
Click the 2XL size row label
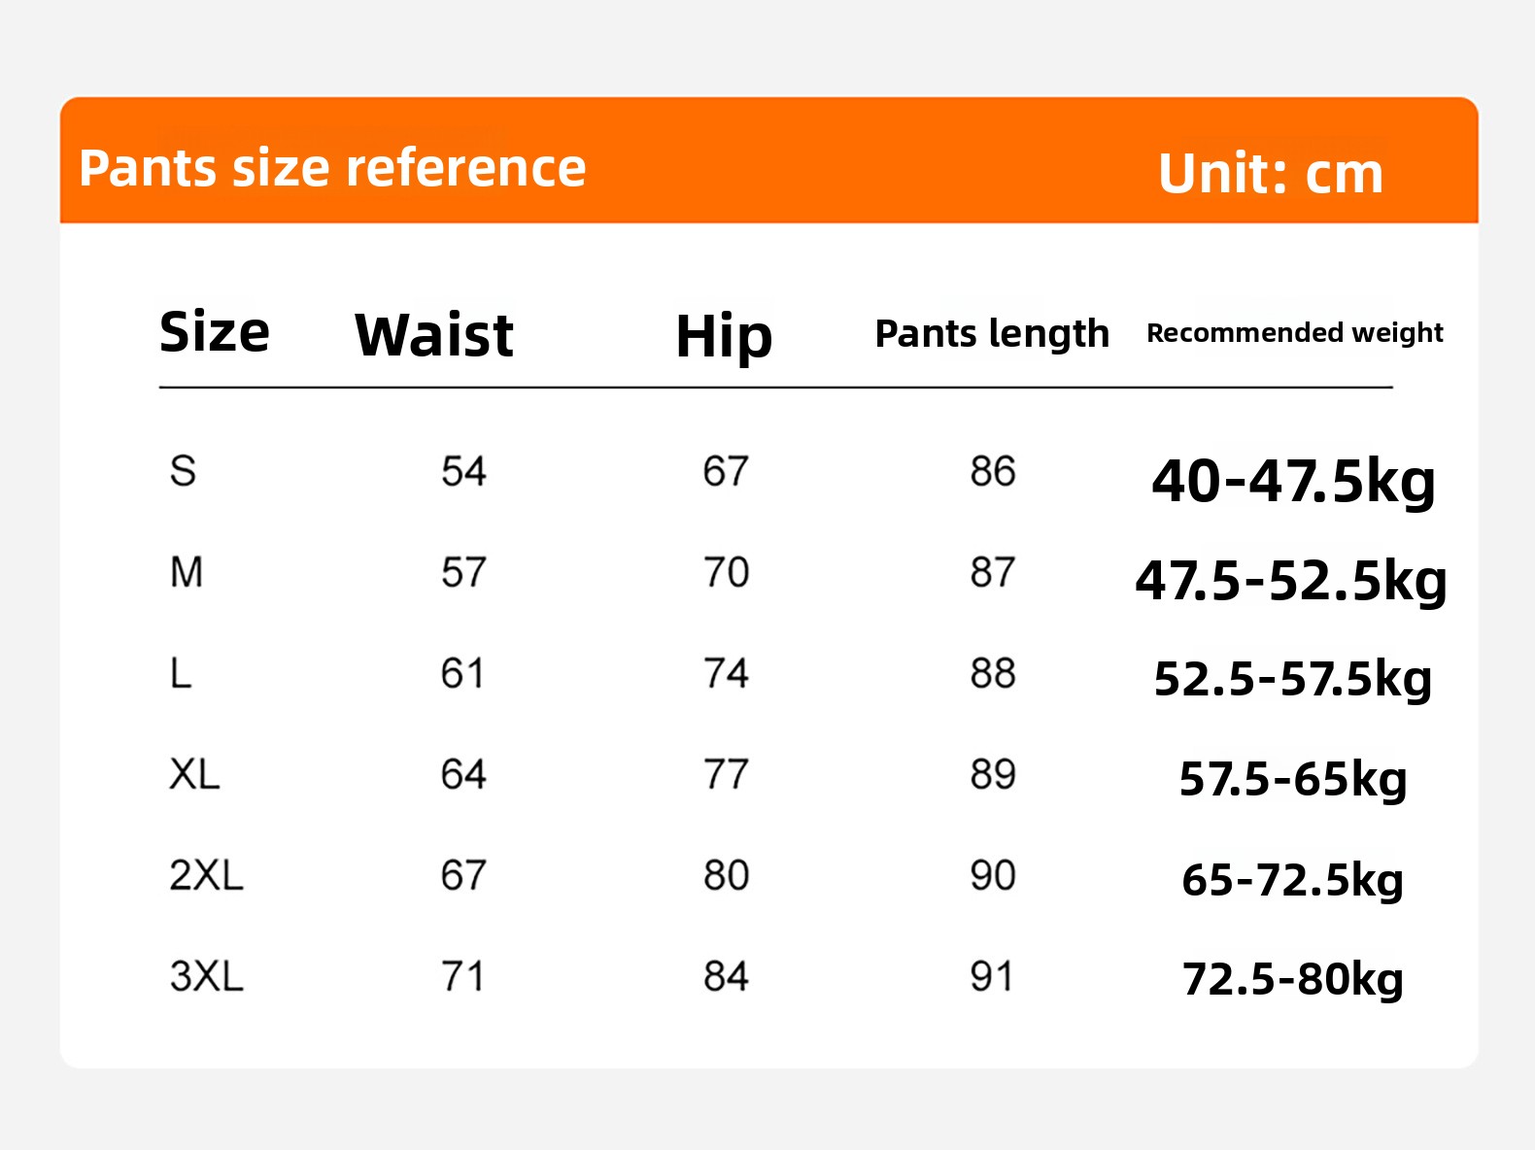click(x=206, y=876)
